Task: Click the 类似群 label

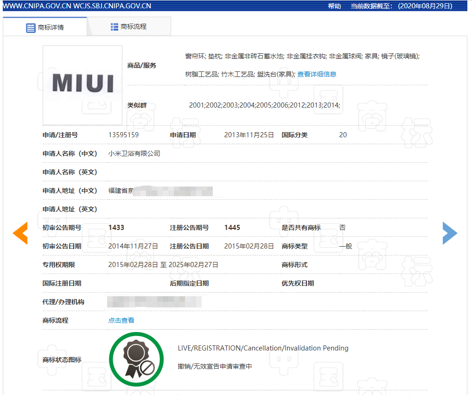Action: (x=137, y=105)
